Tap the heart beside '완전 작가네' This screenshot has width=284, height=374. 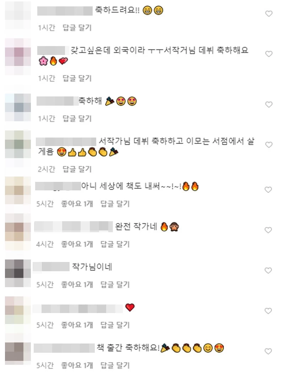268,230
